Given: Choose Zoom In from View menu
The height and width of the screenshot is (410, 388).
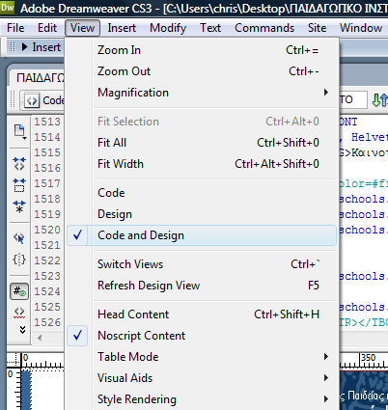Looking at the screenshot, I should pyautogui.click(x=202, y=50).
